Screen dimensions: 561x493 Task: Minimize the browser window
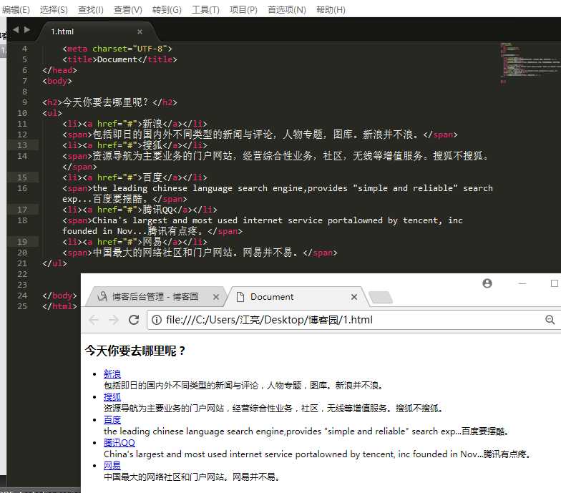(x=522, y=283)
